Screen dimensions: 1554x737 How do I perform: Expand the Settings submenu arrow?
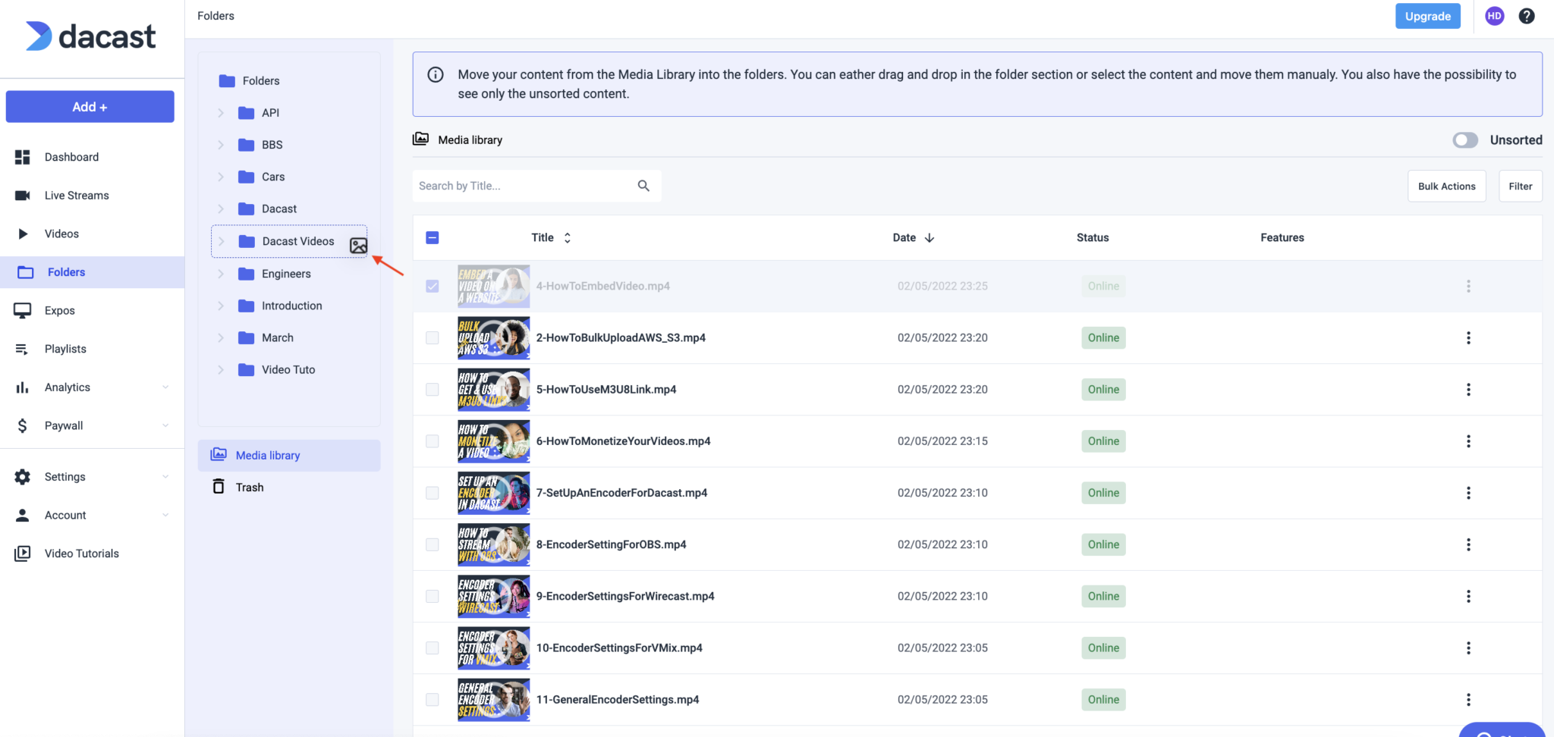point(165,477)
